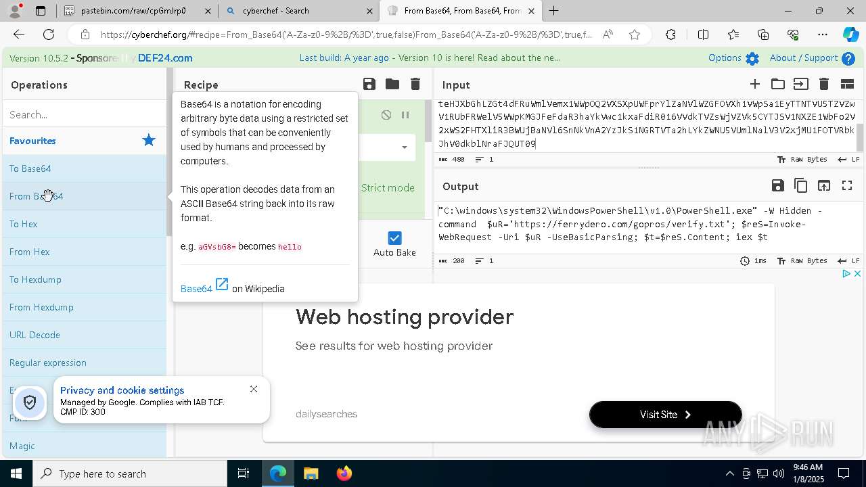Viewport: 866px width, 487px height.
Task: Disable the From Base64 operation in recipe
Action: tap(386, 115)
